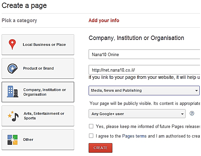The height and width of the screenshot is (156, 201).
Task: Select the Local Business or Place category
Action: pyautogui.click(x=44, y=45)
